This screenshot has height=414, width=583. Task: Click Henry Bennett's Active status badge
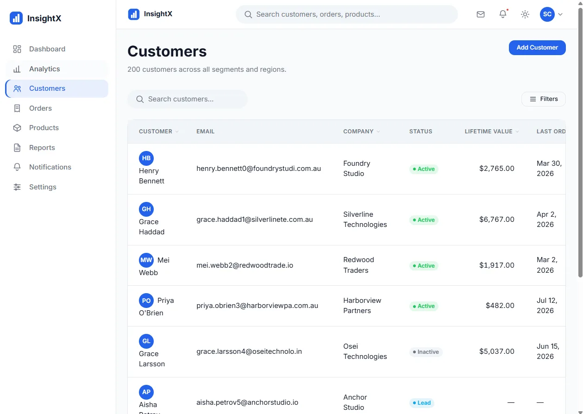(424, 169)
